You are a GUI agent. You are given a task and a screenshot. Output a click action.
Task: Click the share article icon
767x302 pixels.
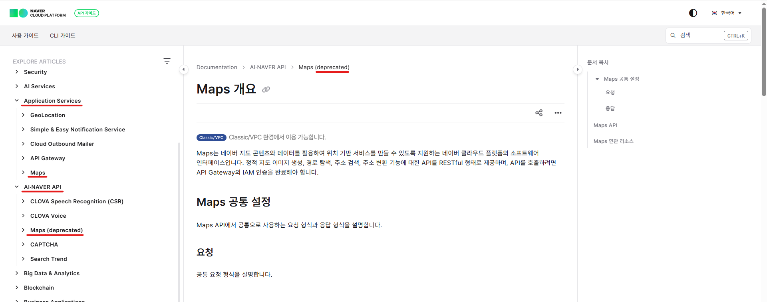539,113
